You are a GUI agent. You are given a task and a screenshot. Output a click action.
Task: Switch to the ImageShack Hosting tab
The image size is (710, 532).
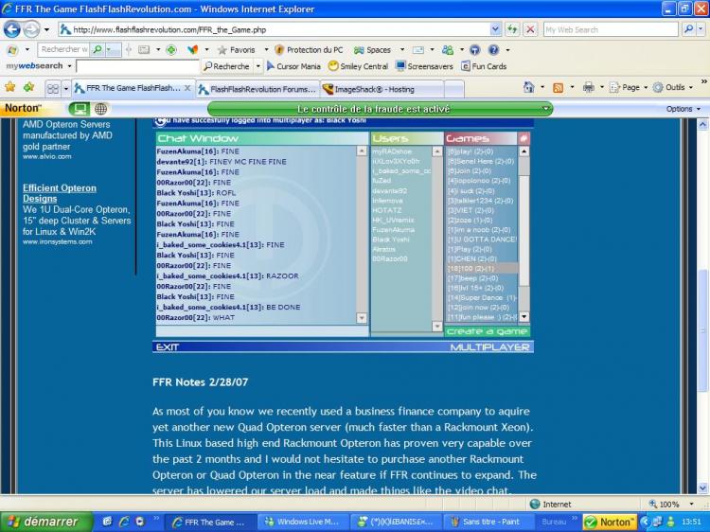pos(373,89)
